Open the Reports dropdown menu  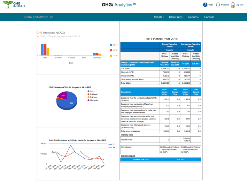point(194,17)
